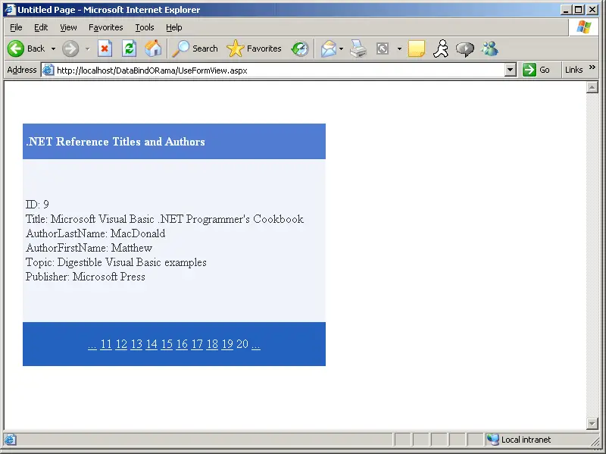
Task: Click the two people Messenger icon
Action: click(489, 49)
